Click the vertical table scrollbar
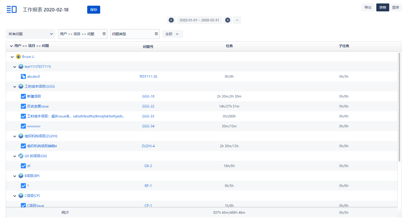This screenshot has height=218, width=404. 399,107
